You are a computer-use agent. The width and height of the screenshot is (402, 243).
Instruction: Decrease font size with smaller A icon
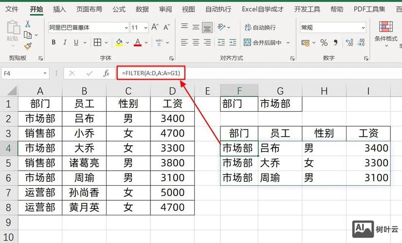click(166, 27)
